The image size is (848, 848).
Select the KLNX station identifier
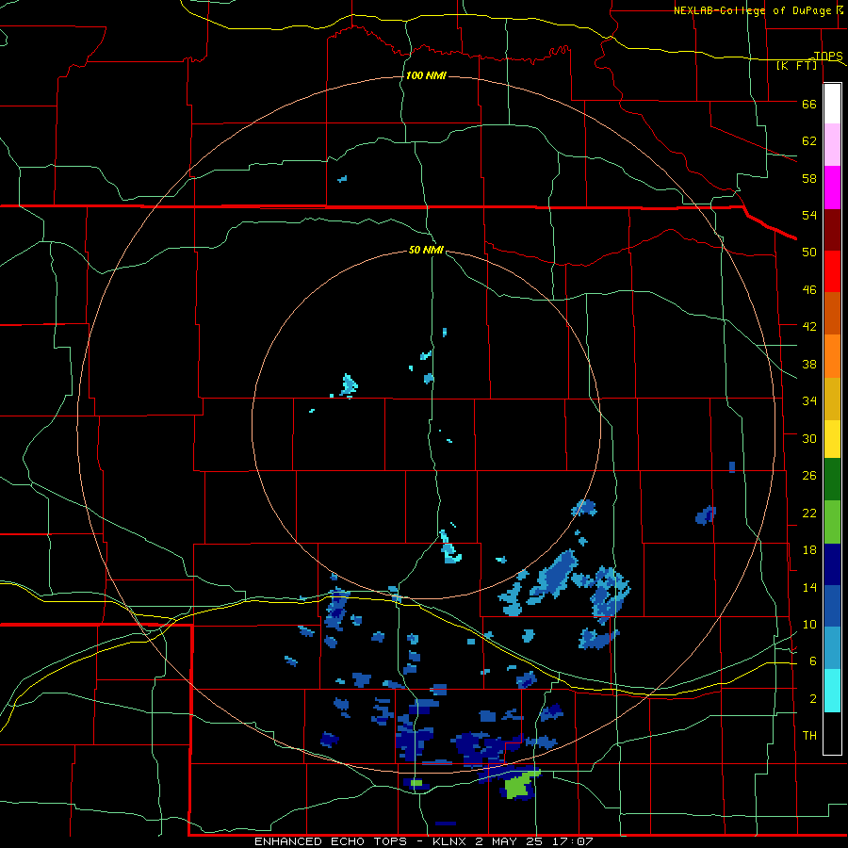451,841
